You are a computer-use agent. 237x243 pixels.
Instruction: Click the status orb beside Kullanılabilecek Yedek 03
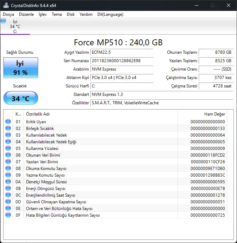point(8,135)
